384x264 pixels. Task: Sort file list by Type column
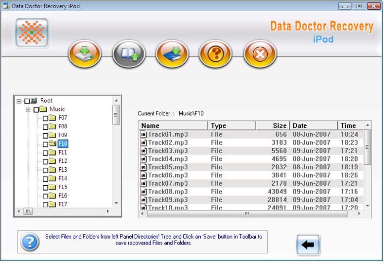(x=232, y=125)
